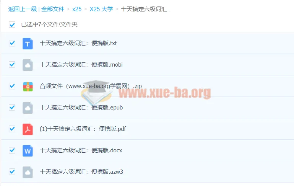Open the file 十天搞定六级词汇：便携版.docx
The image size is (294, 186).
81,150
